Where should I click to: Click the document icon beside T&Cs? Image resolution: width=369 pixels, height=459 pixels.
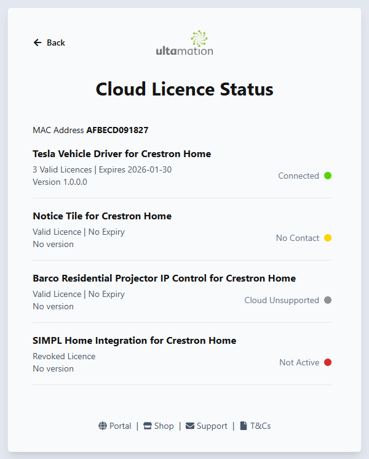pos(244,426)
